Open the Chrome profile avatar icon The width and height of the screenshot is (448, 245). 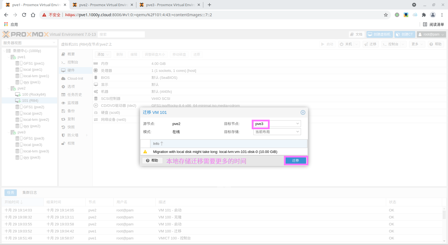433,15
